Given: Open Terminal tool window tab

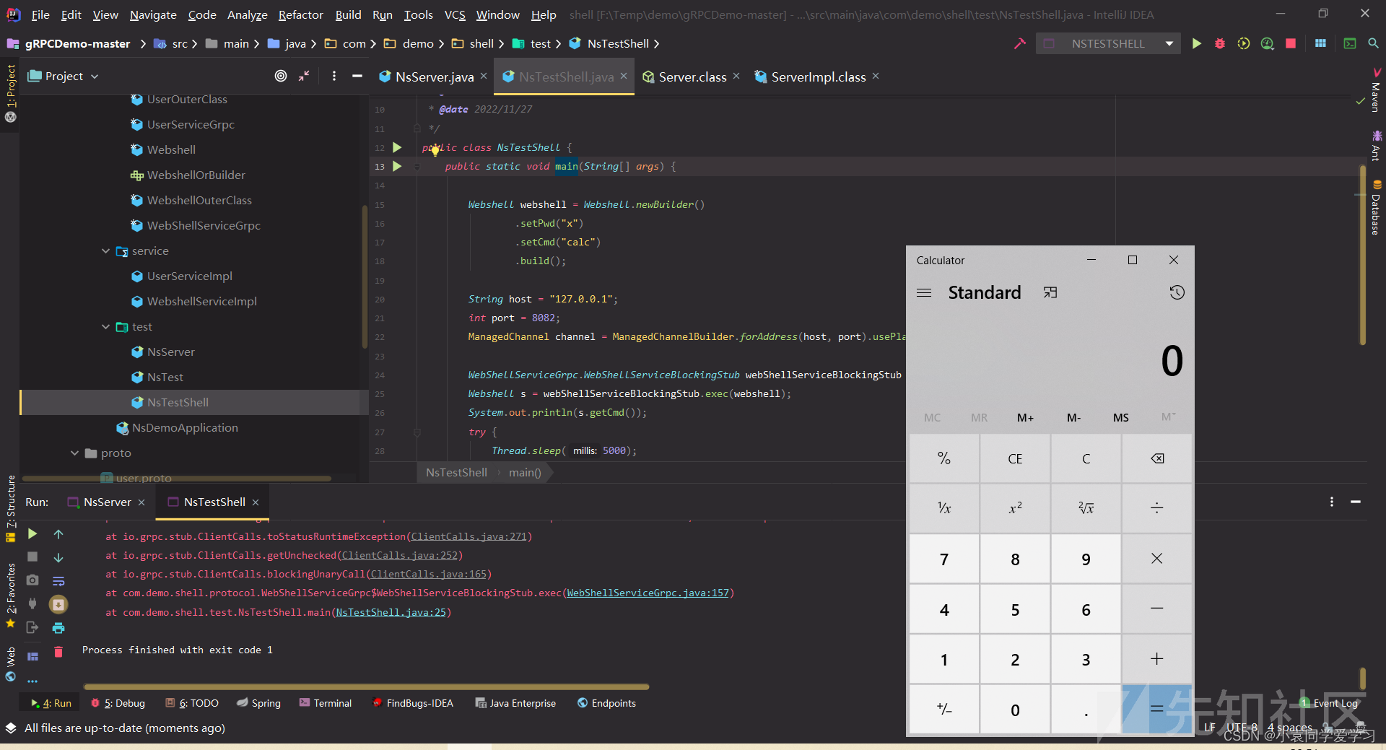Looking at the screenshot, I should (x=326, y=703).
